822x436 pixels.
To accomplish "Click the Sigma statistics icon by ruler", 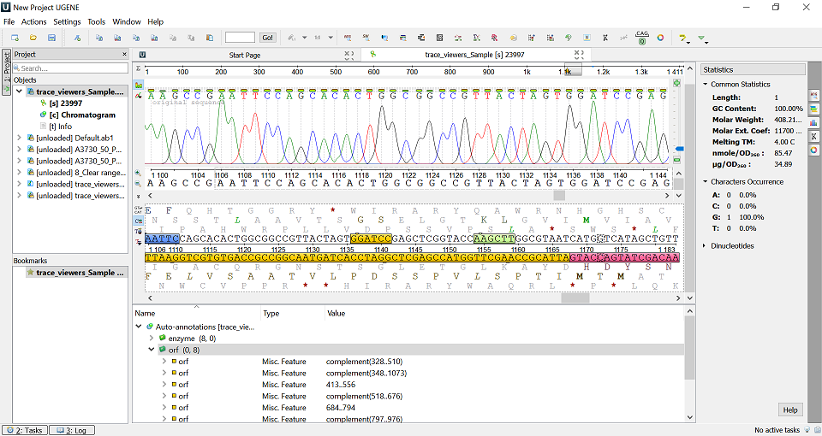I will pyautogui.click(x=139, y=68).
